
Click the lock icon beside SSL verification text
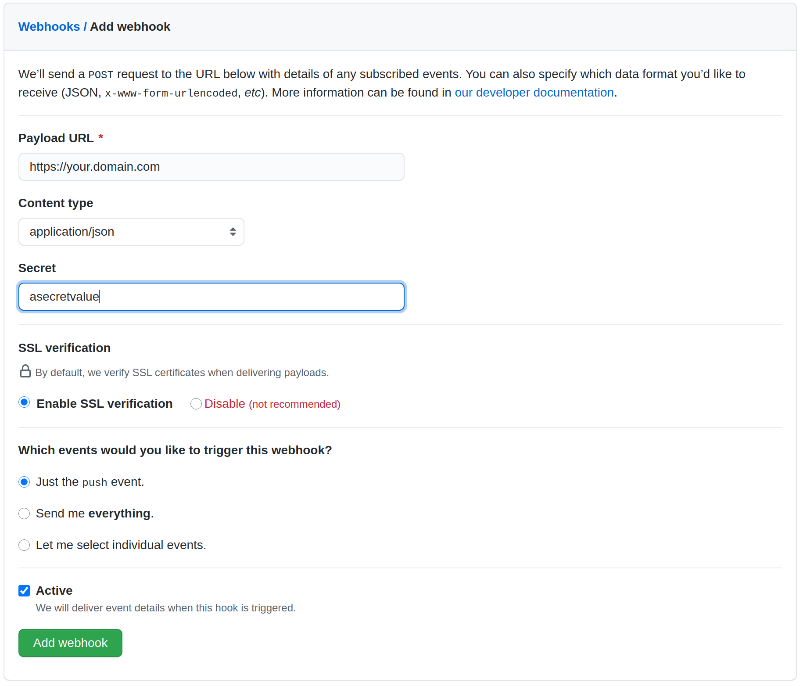pyautogui.click(x=25, y=371)
